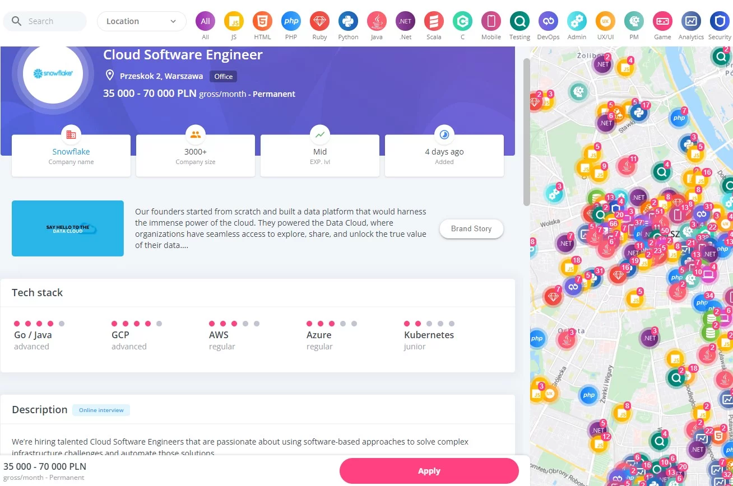Click the address Przeskok 2, Warszawa

tap(161, 76)
